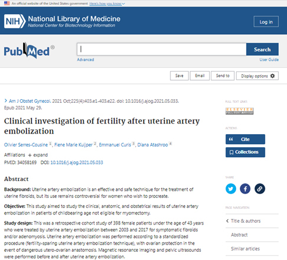Open Display options gear button

click(x=257, y=76)
